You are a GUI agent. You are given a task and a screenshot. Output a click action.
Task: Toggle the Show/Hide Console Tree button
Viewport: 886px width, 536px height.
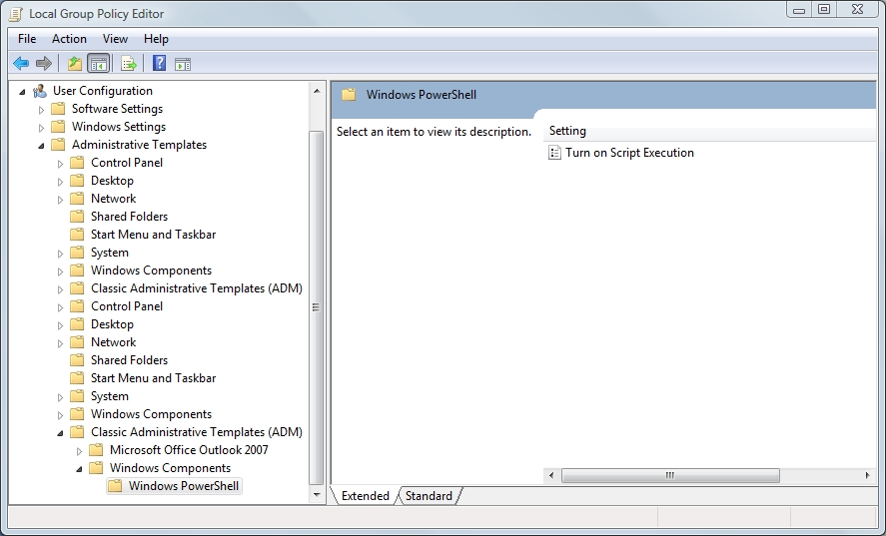click(x=98, y=64)
